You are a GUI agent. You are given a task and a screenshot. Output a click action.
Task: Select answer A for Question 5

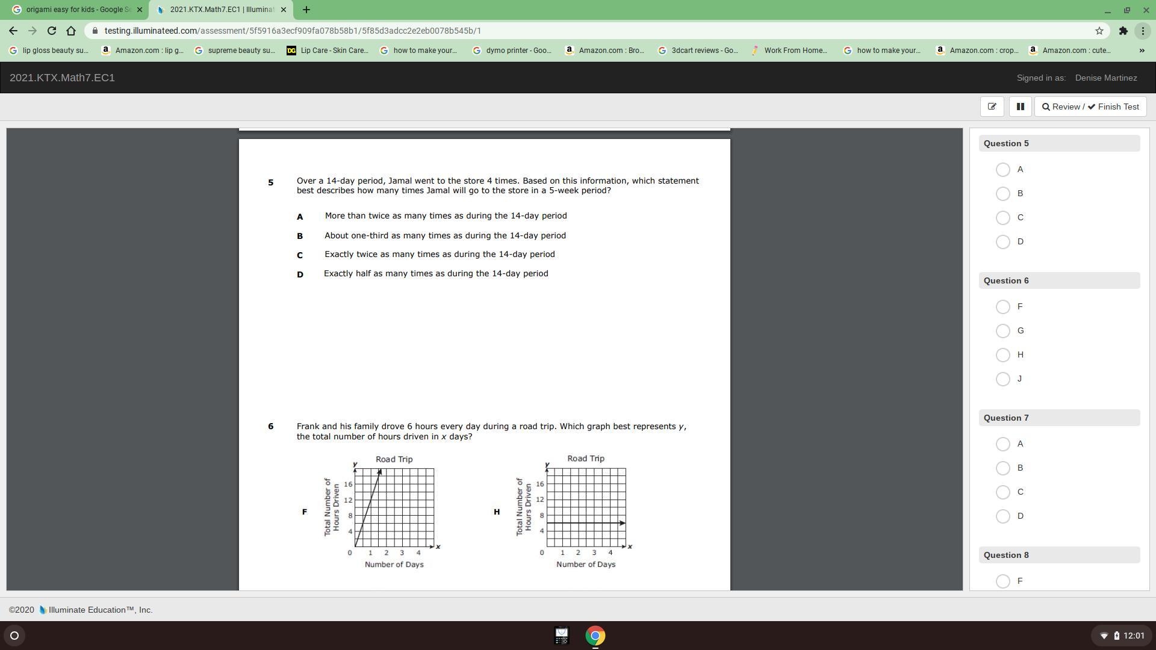pyautogui.click(x=1002, y=170)
